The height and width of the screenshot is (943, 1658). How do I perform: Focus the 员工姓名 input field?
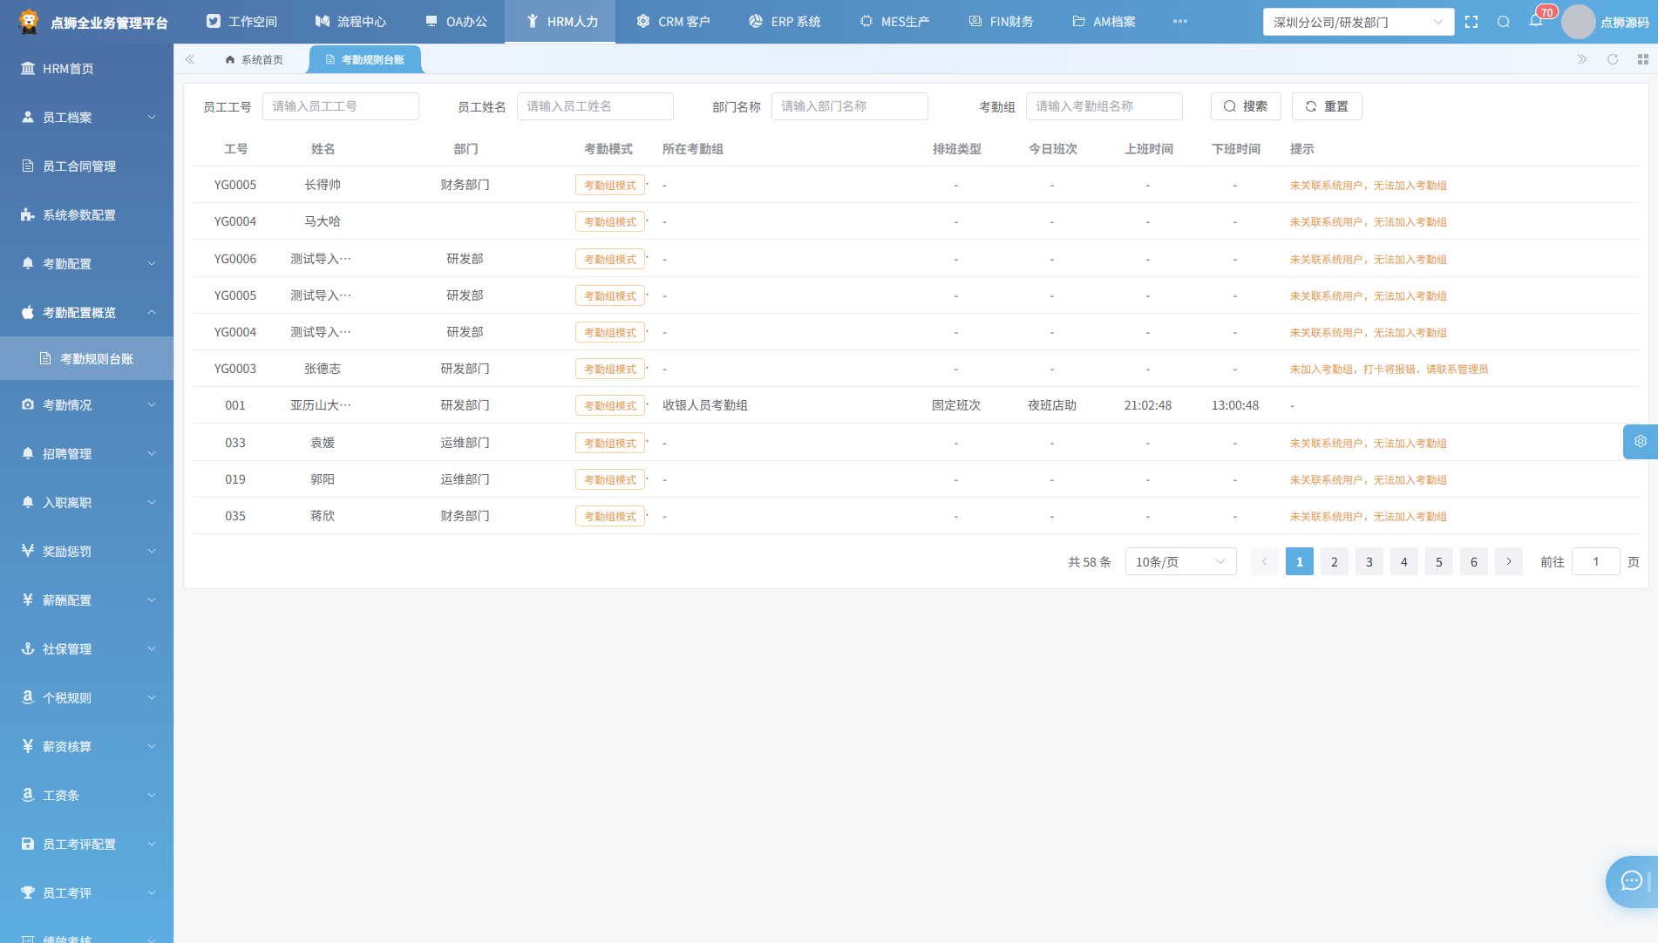point(595,106)
